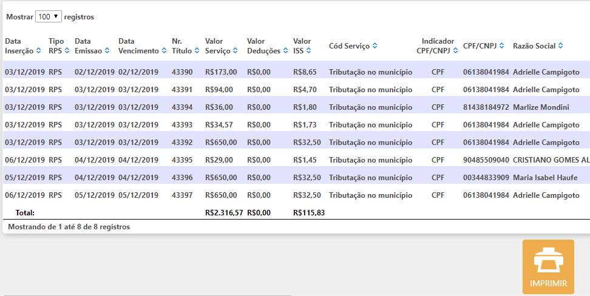This screenshot has width=590, height=296.
Task: Sort by Data Inserção column arrows
Action: 39,51
